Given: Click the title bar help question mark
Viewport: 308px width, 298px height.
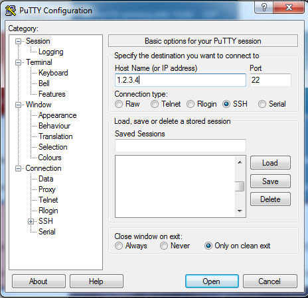Looking at the screenshot, I should (264, 7).
